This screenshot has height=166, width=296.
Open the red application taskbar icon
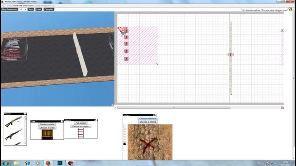click(x=71, y=163)
